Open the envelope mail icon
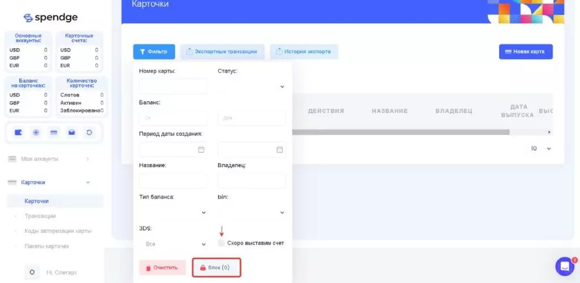The width and height of the screenshot is (580, 283). pos(71,132)
